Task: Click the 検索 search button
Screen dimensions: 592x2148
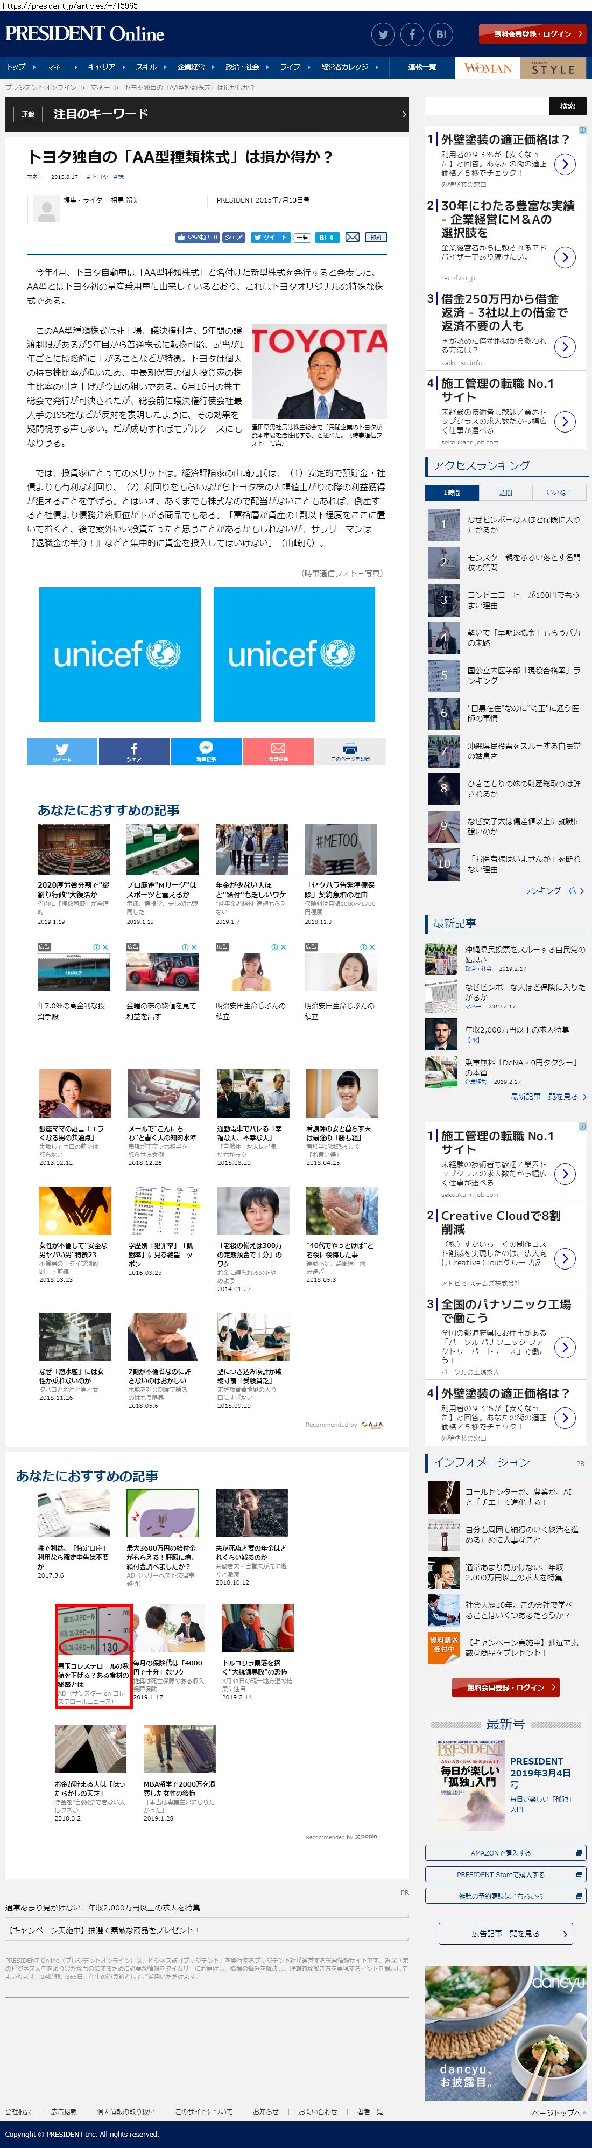Action: (567, 106)
